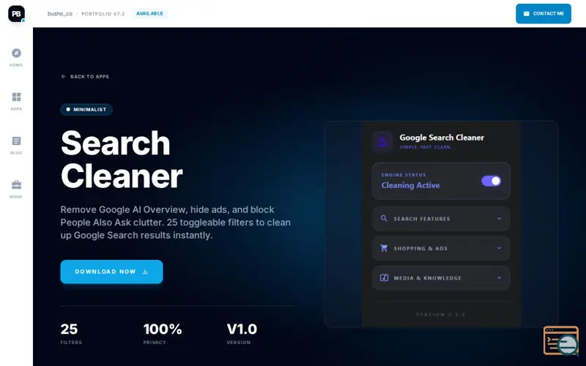Open Blog icon in sidebar

point(16,141)
